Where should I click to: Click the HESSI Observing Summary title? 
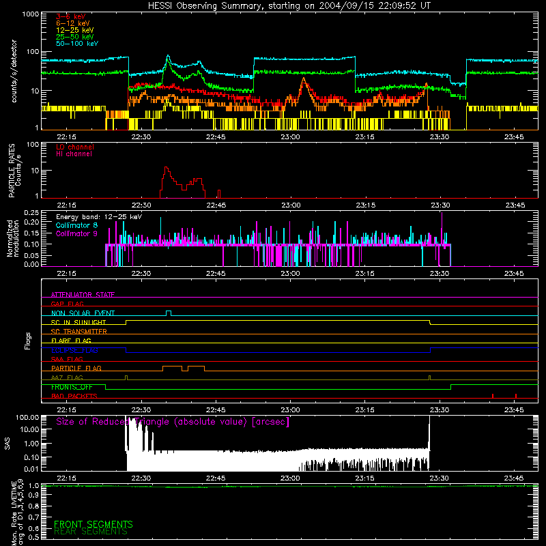pyautogui.click(x=289, y=6)
